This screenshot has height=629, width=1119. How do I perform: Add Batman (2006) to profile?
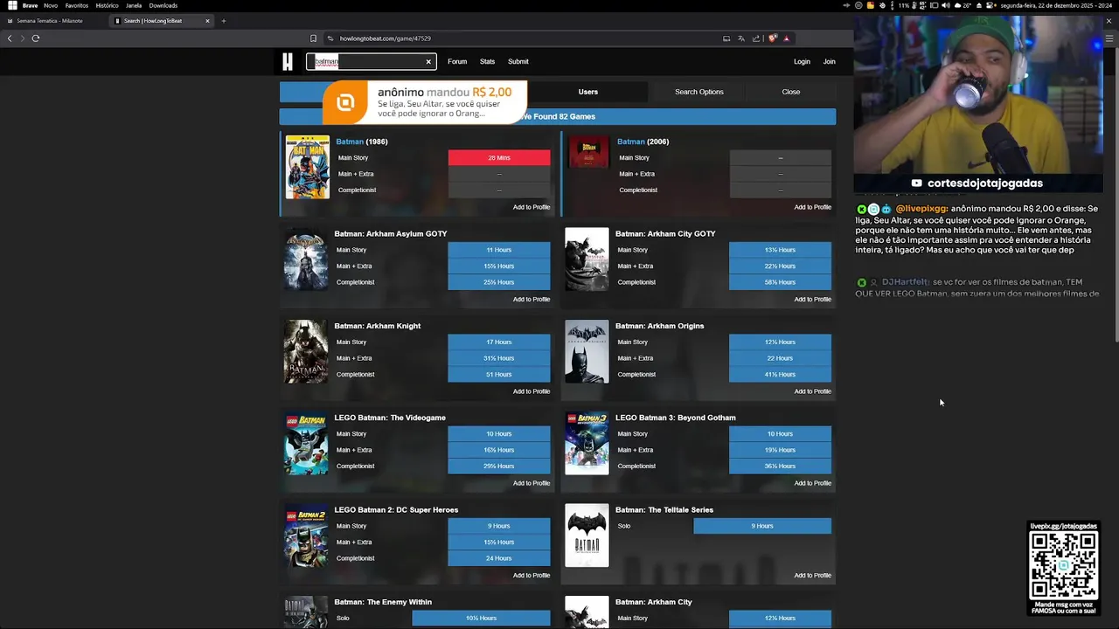click(x=812, y=207)
